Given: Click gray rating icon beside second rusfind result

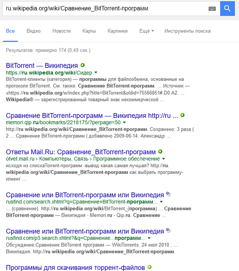Looking at the screenshot, I should click(168, 231).
